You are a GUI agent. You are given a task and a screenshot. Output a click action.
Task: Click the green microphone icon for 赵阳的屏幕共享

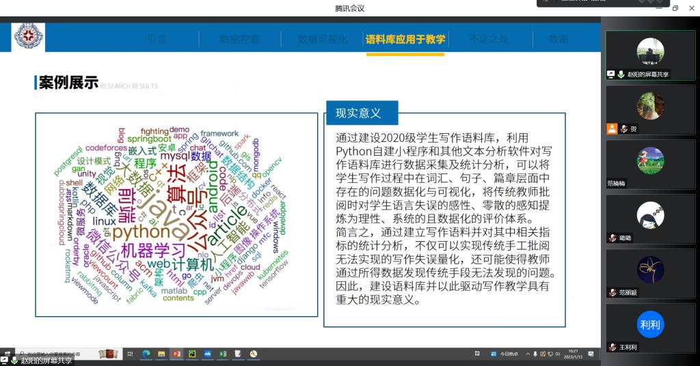click(x=621, y=74)
